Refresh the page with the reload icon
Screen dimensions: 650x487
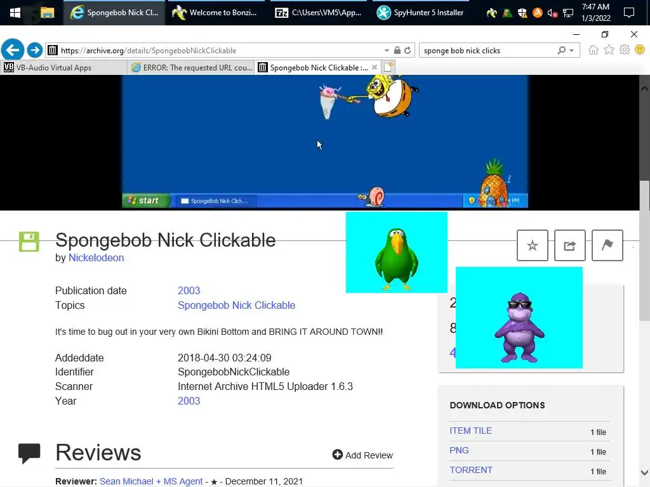click(x=408, y=50)
